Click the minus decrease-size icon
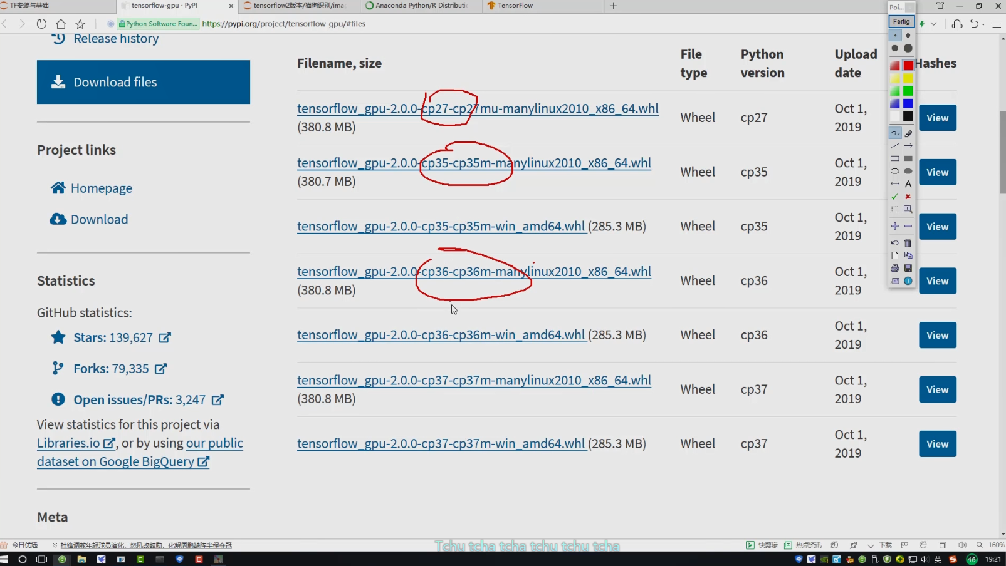1006x566 pixels. pos(908,226)
